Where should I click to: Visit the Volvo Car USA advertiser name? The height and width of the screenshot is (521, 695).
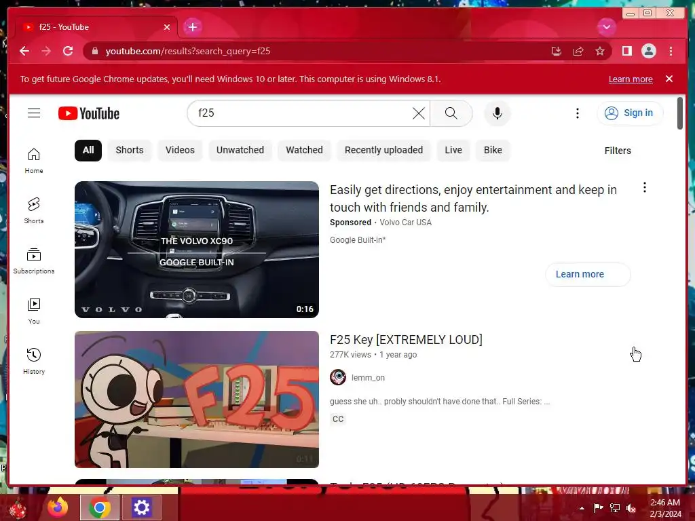pos(406,223)
